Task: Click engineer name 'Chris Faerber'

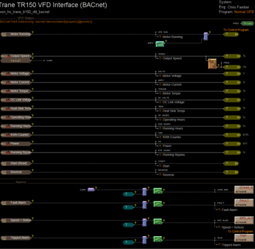Action: pyautogui.click(x=239, y=7)
